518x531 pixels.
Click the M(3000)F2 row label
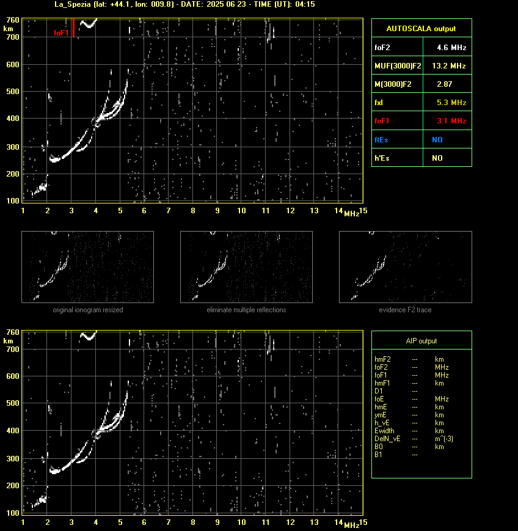pos(393,84)
